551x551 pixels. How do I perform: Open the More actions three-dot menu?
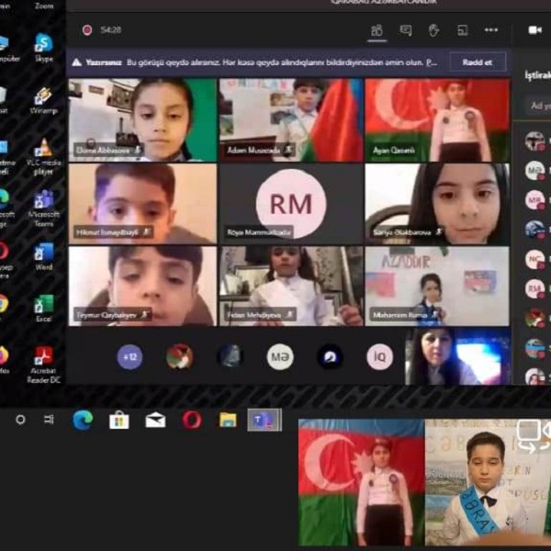click(491, 30)
